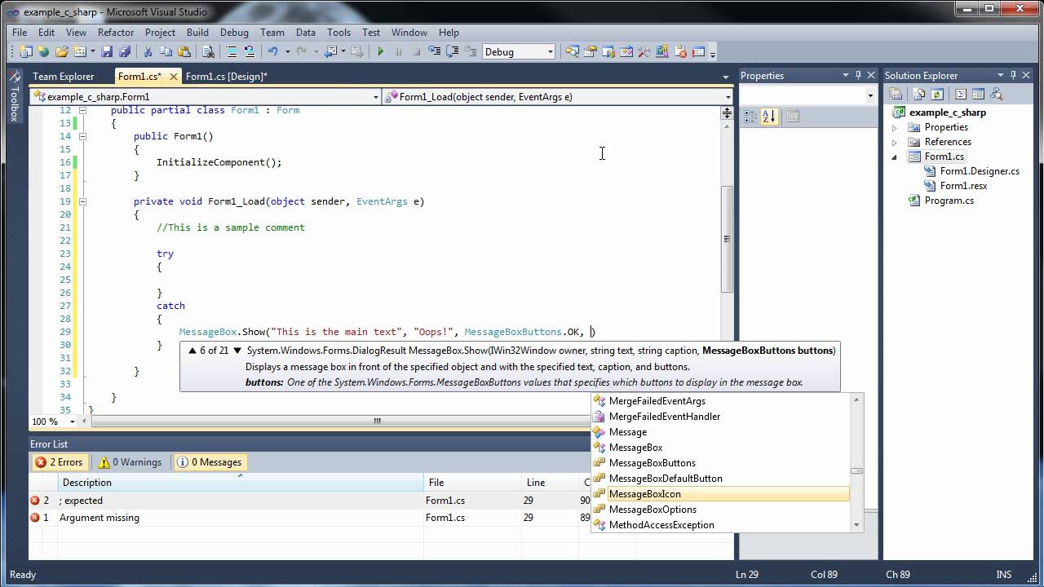Viewport: 1044px width, 587px height.
Task: Switch to the Form1.cs [Design]* tab
Action: [227, 76]
